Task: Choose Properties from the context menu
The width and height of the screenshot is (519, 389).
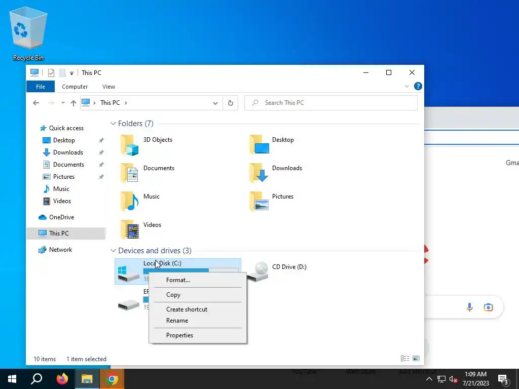Action: (198, 335)
